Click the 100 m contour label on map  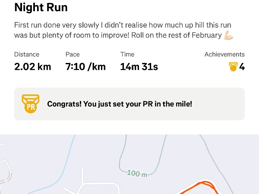coord(137,174)
